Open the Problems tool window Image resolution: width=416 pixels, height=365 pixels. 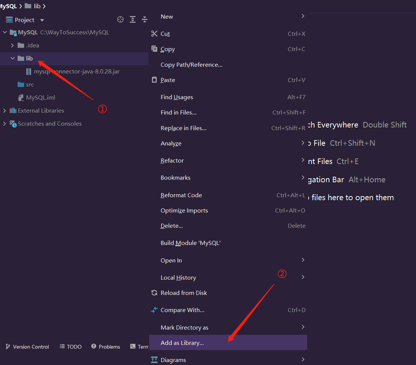click(x=105, y=346)
